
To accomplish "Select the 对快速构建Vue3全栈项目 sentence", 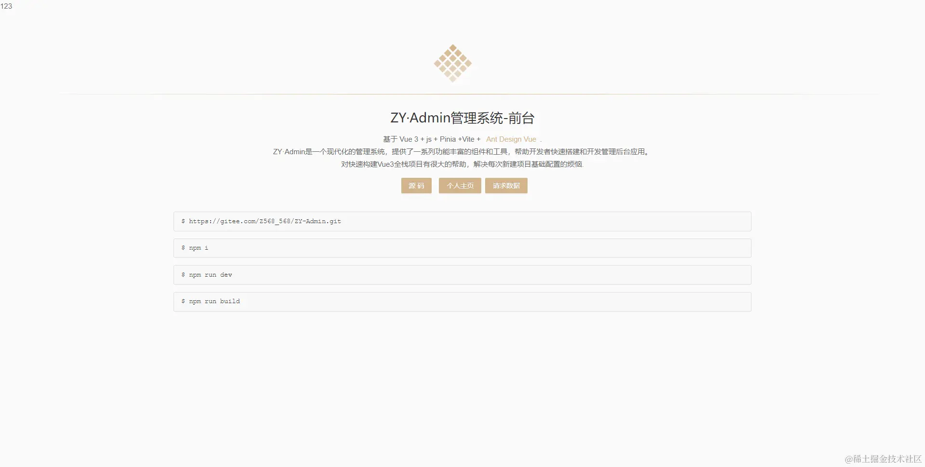I will pos(462,164).
